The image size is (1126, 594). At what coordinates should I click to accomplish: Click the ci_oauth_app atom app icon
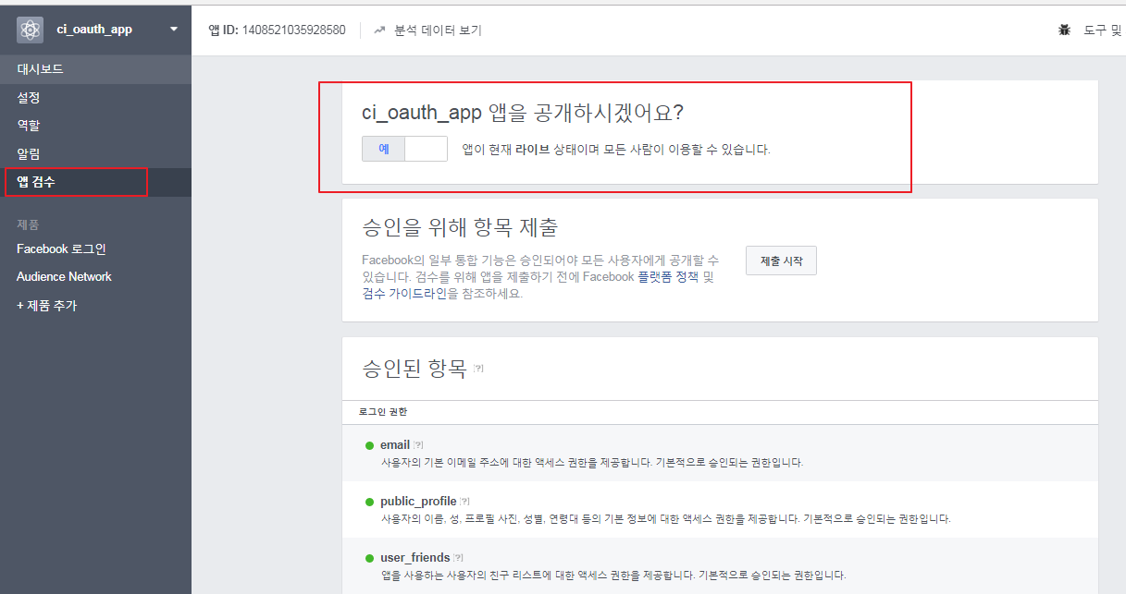pos(31,30)
